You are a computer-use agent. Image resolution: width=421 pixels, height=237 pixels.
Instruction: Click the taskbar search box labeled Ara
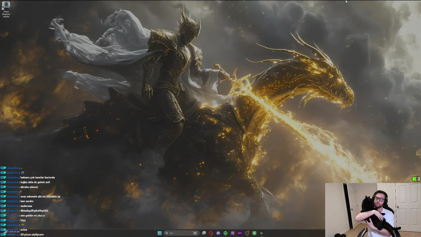(x=182, y=233)
